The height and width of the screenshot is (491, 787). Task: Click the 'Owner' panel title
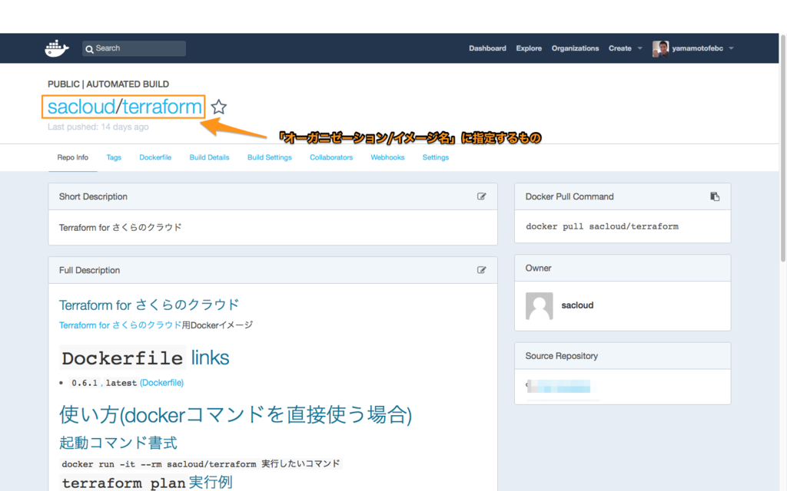[538, 268]
